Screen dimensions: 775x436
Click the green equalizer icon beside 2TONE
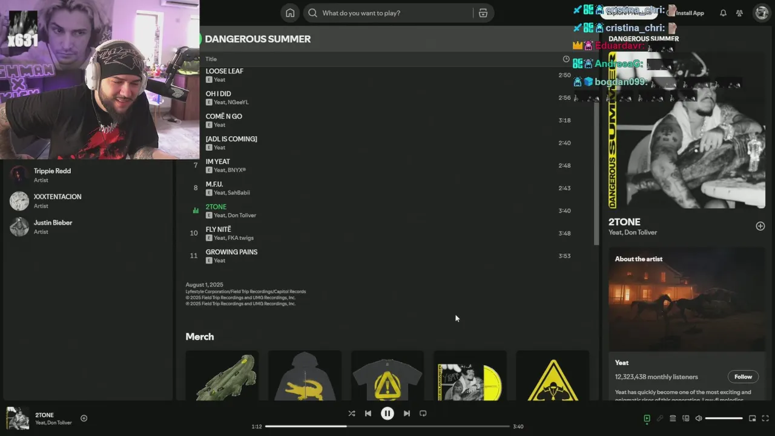click(x=195, y=211)
